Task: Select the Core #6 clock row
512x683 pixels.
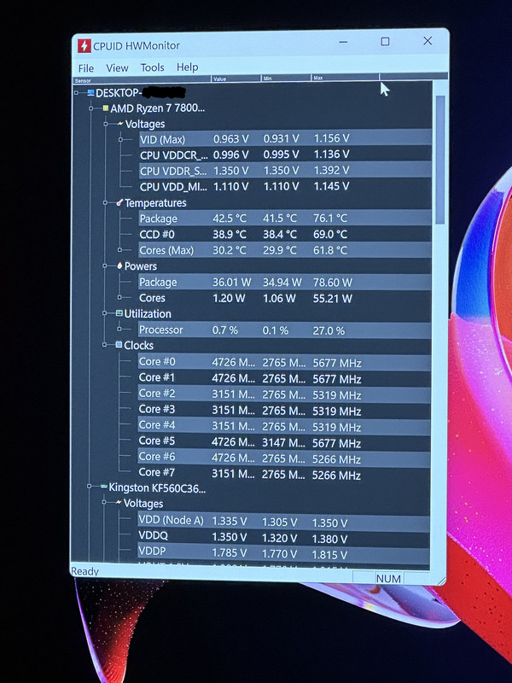Action: click(x=284, y=458)
